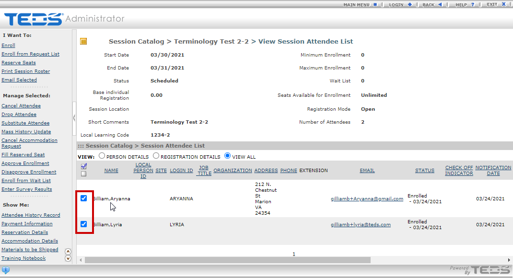Select the Person Details view radio button
Viewport: 513px width, 278px height.
click(102, 156)
